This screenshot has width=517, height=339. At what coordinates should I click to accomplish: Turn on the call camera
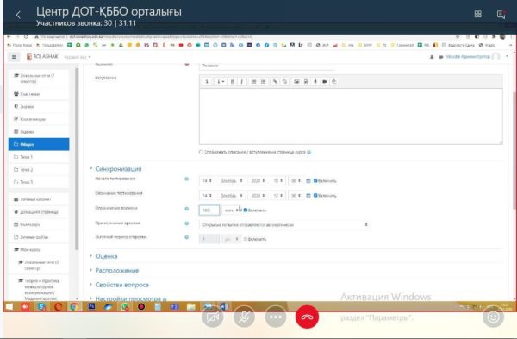tap(212, 317)
